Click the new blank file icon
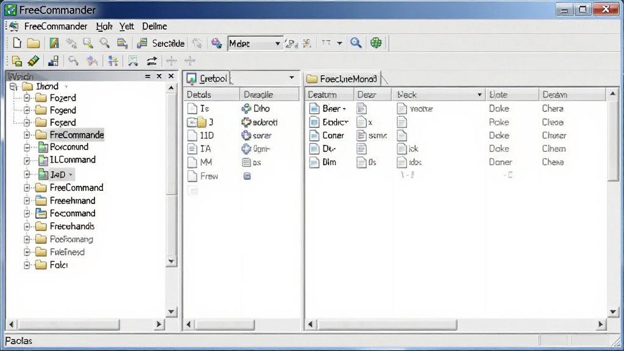The width and height of the screenshot is (624, 351). (17, 43)
